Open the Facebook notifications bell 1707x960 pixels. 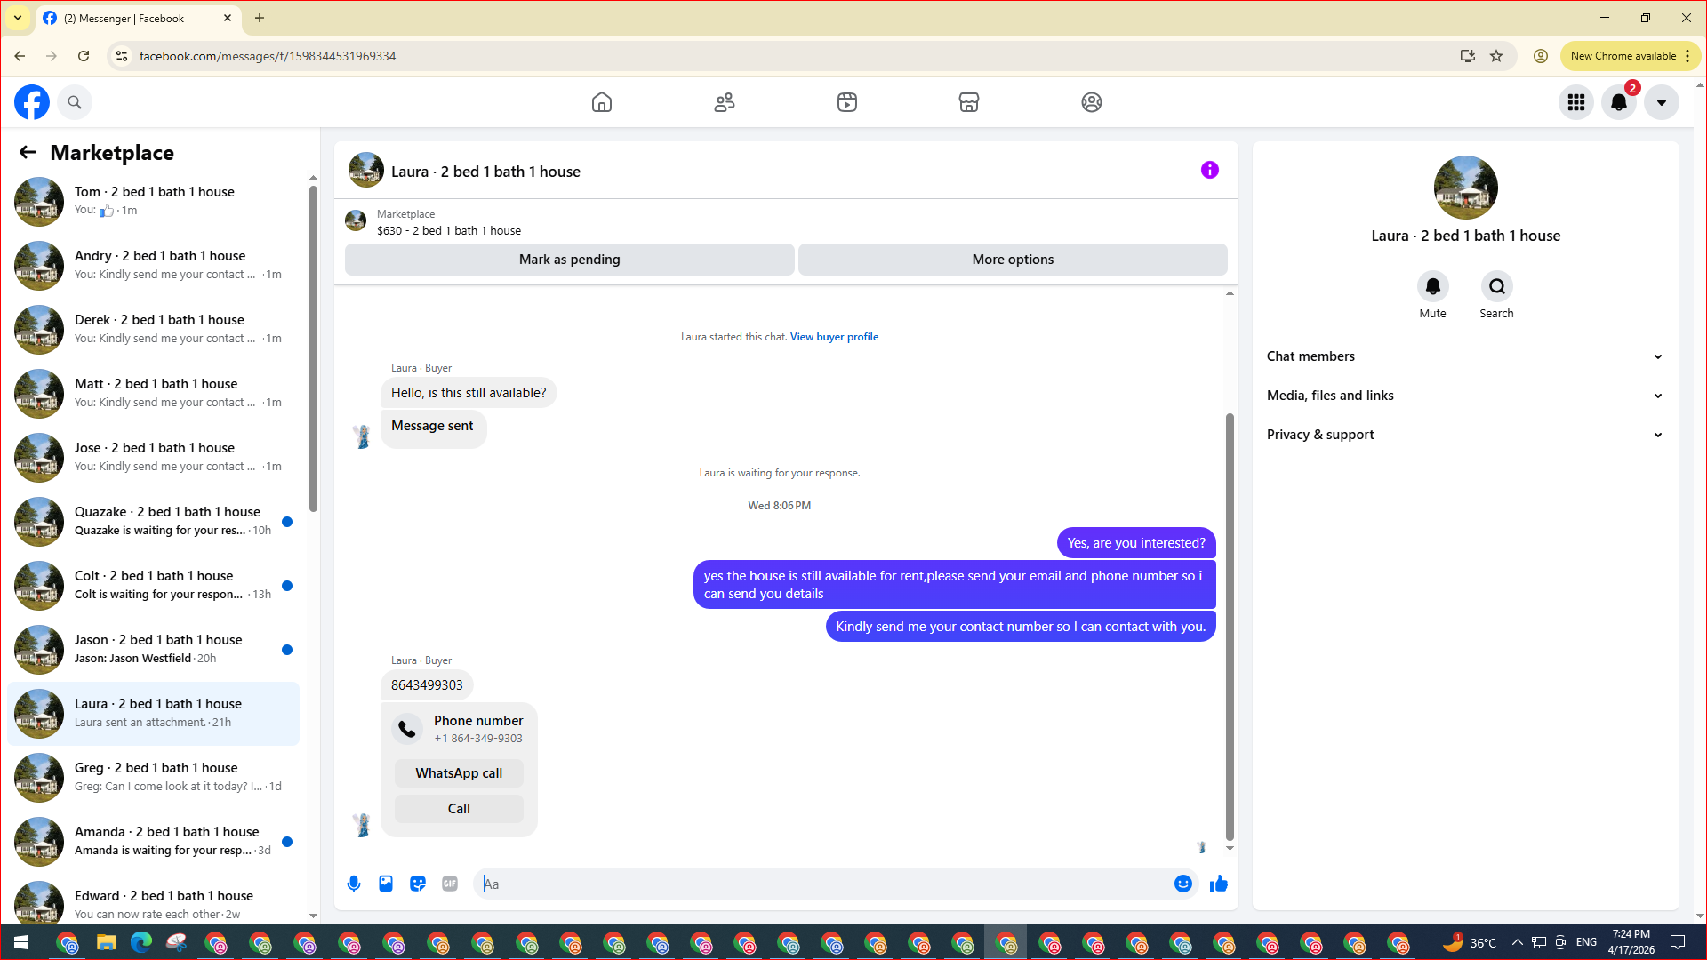point(1618,102)
